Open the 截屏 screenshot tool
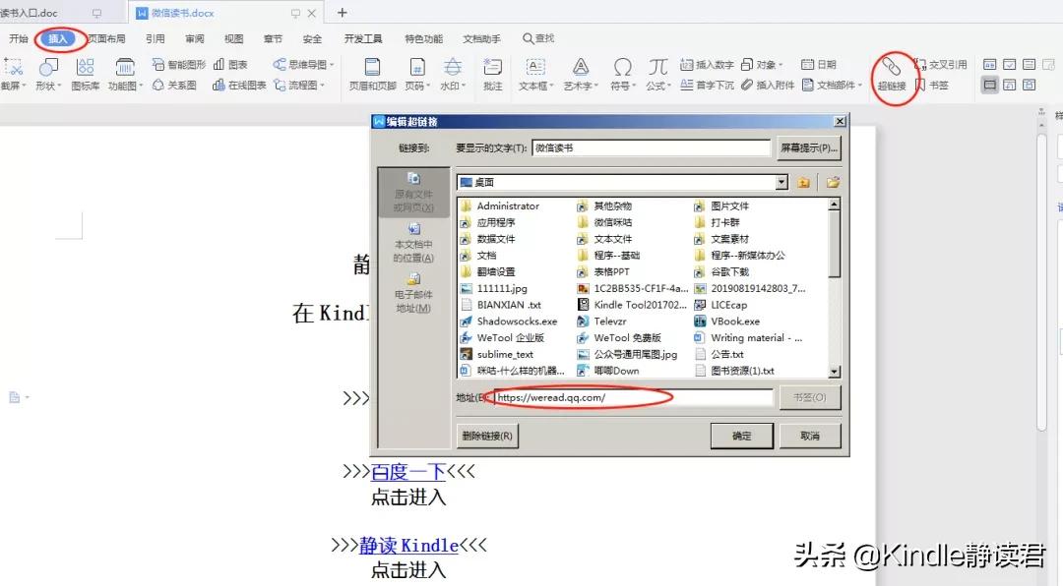This screenshot has height=586, width=1063. (14, 75)
